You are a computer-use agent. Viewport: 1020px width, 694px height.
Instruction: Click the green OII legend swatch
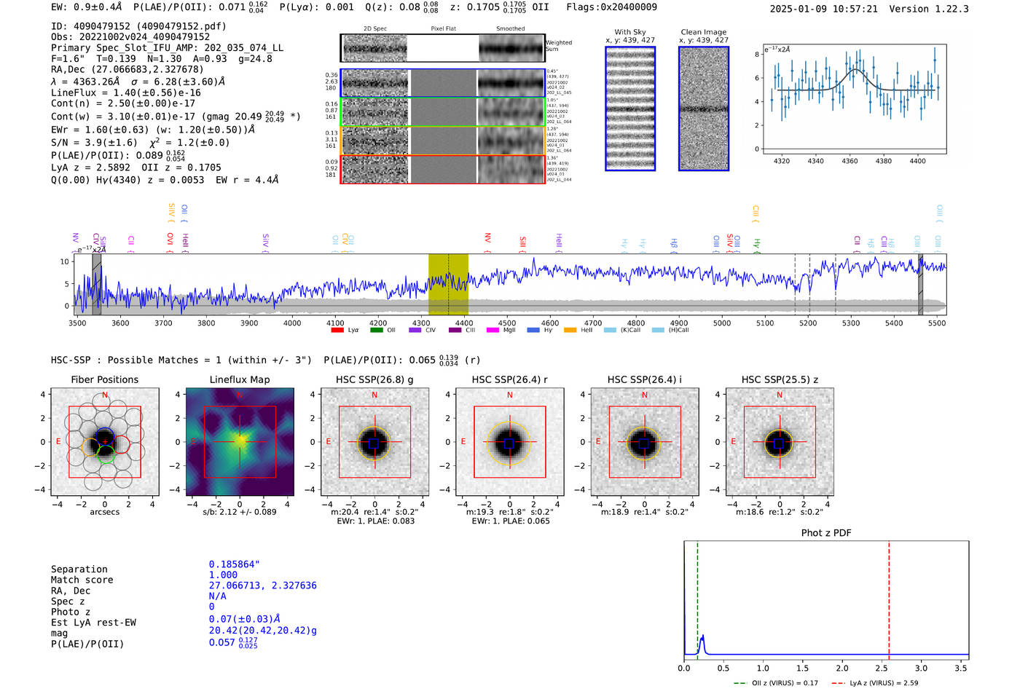pyautogui.click(x=377, y=330)
